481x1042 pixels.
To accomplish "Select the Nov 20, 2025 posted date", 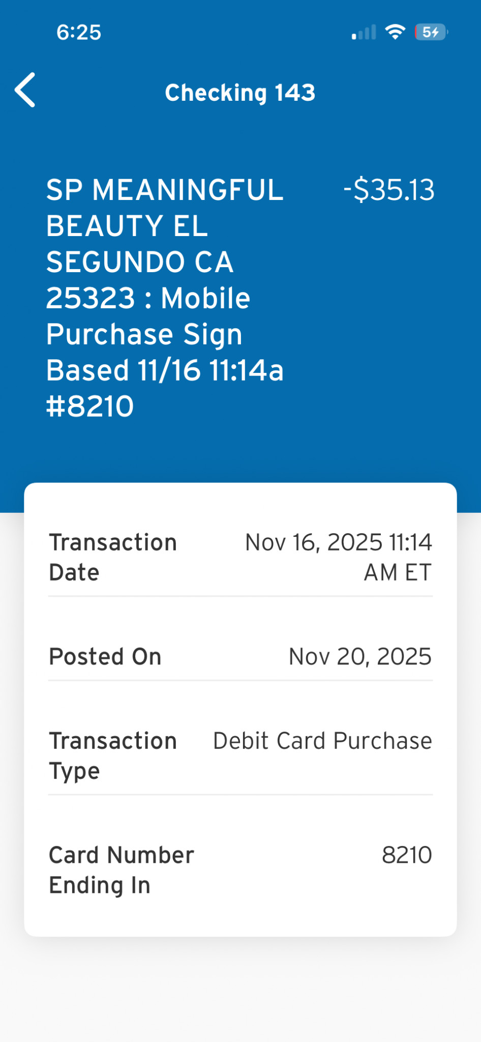I will (x=360, y=656).
